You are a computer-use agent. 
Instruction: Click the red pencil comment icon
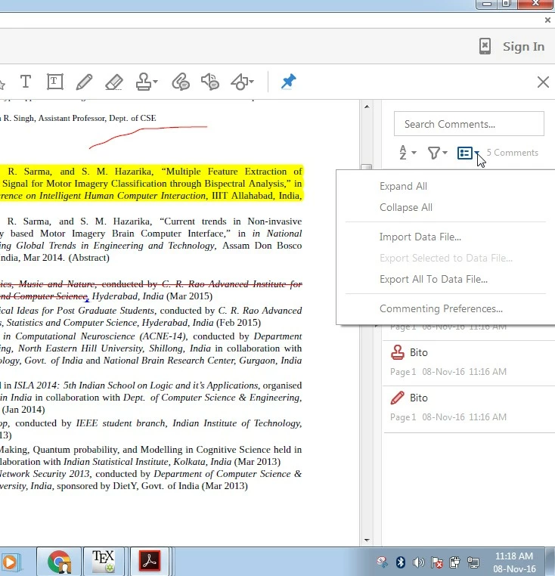[397, 398]
